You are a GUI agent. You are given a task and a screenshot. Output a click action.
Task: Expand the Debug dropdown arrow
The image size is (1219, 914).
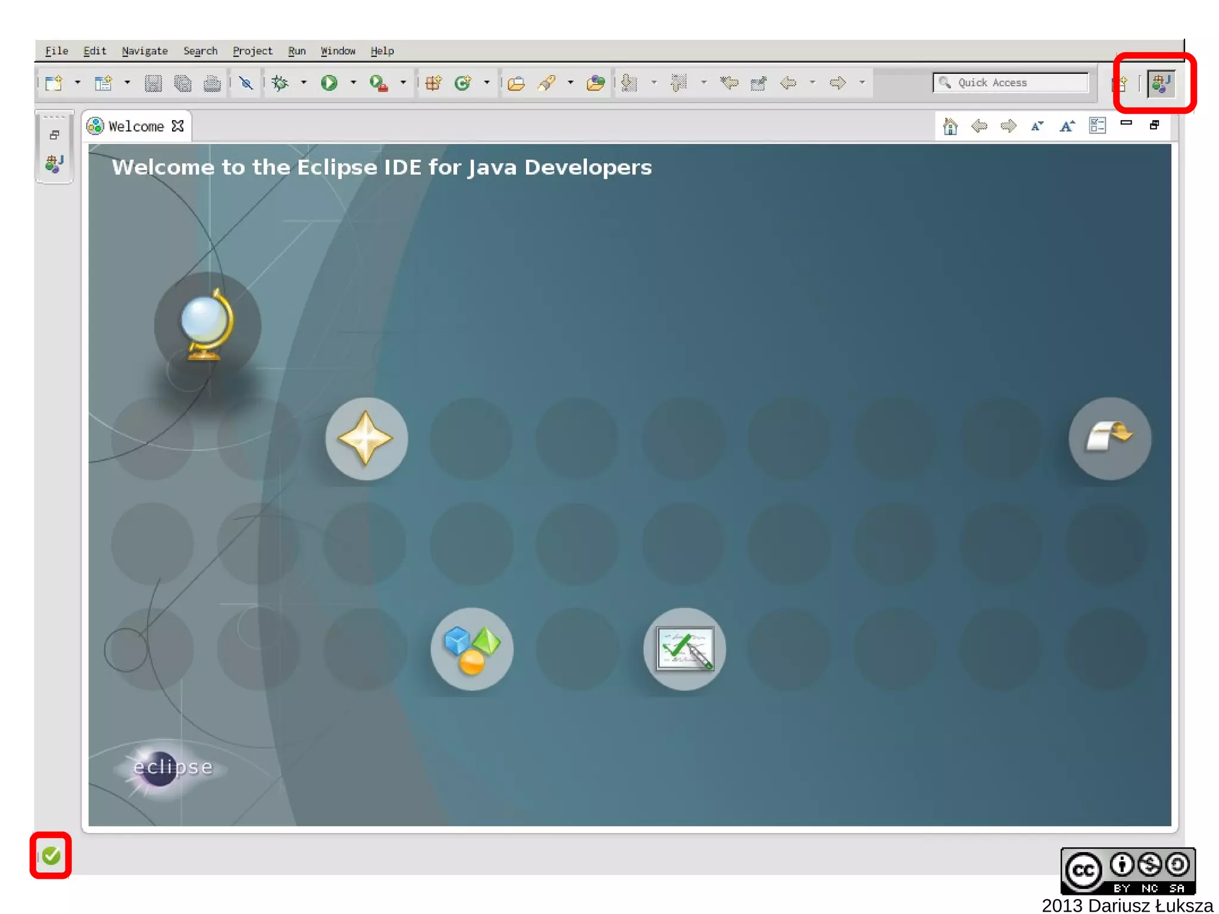pyautogui.click(x=304, y=83)
